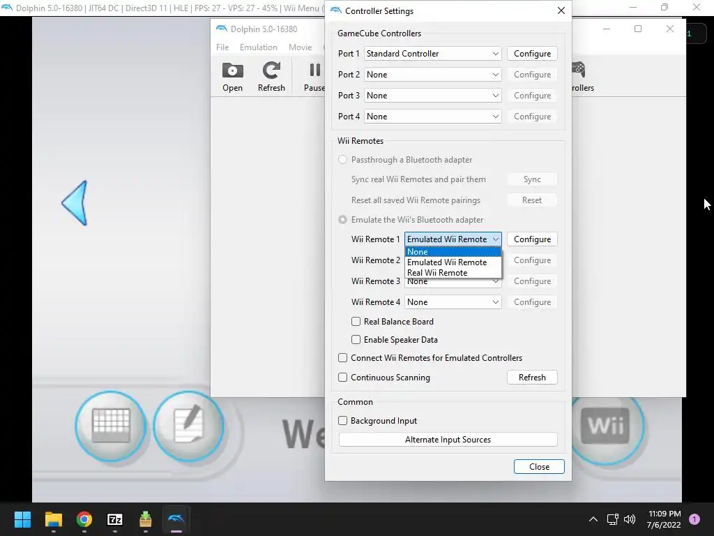The image size is (714, 536).
Task: Click the Refresh toolbar icon in Dolphin
Action: (271, 77)
